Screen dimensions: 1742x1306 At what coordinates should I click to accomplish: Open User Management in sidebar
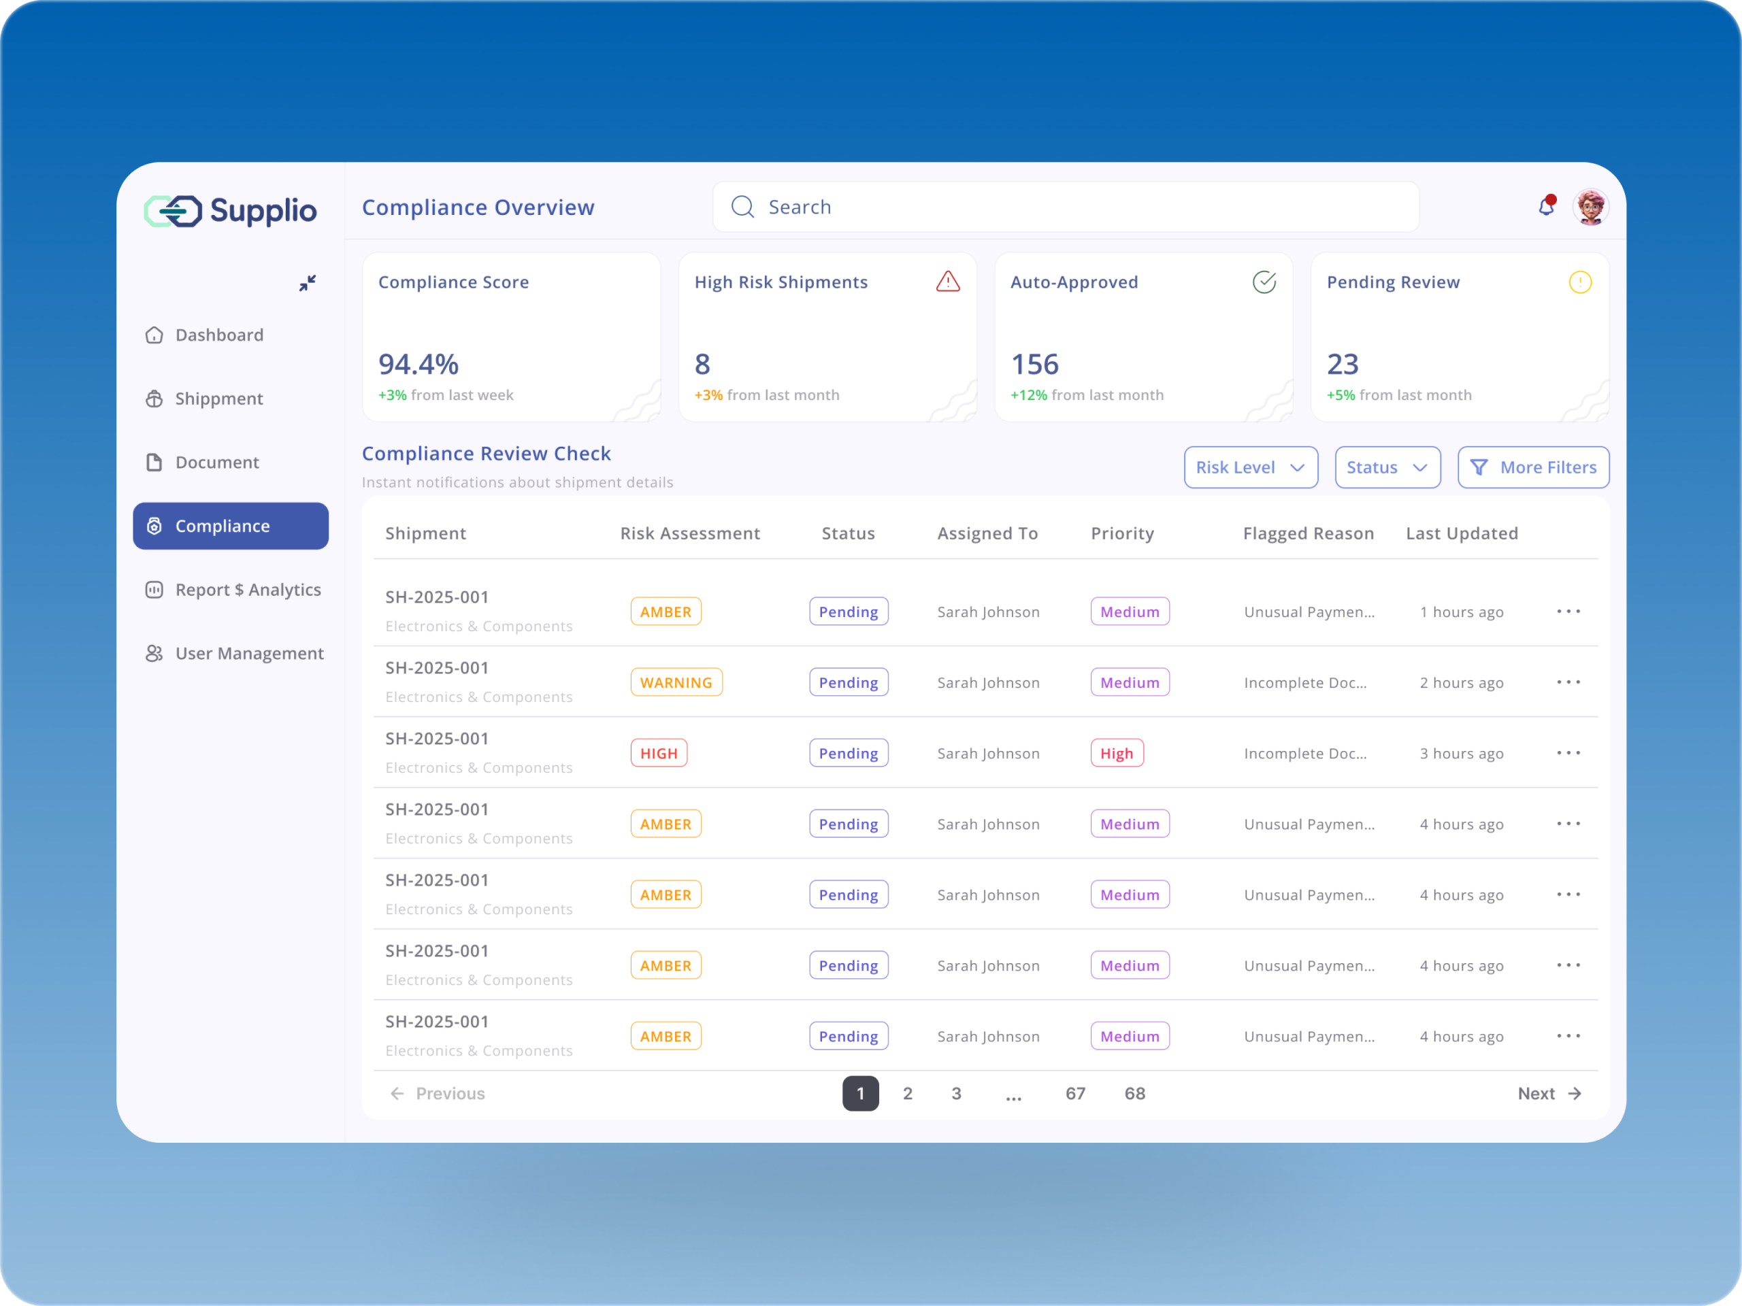(249, 654)
